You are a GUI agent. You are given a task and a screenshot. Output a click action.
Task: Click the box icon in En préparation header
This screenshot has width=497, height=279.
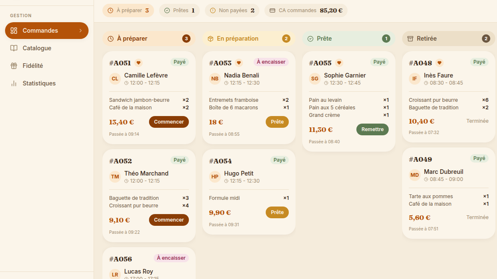tap(210, 39)
